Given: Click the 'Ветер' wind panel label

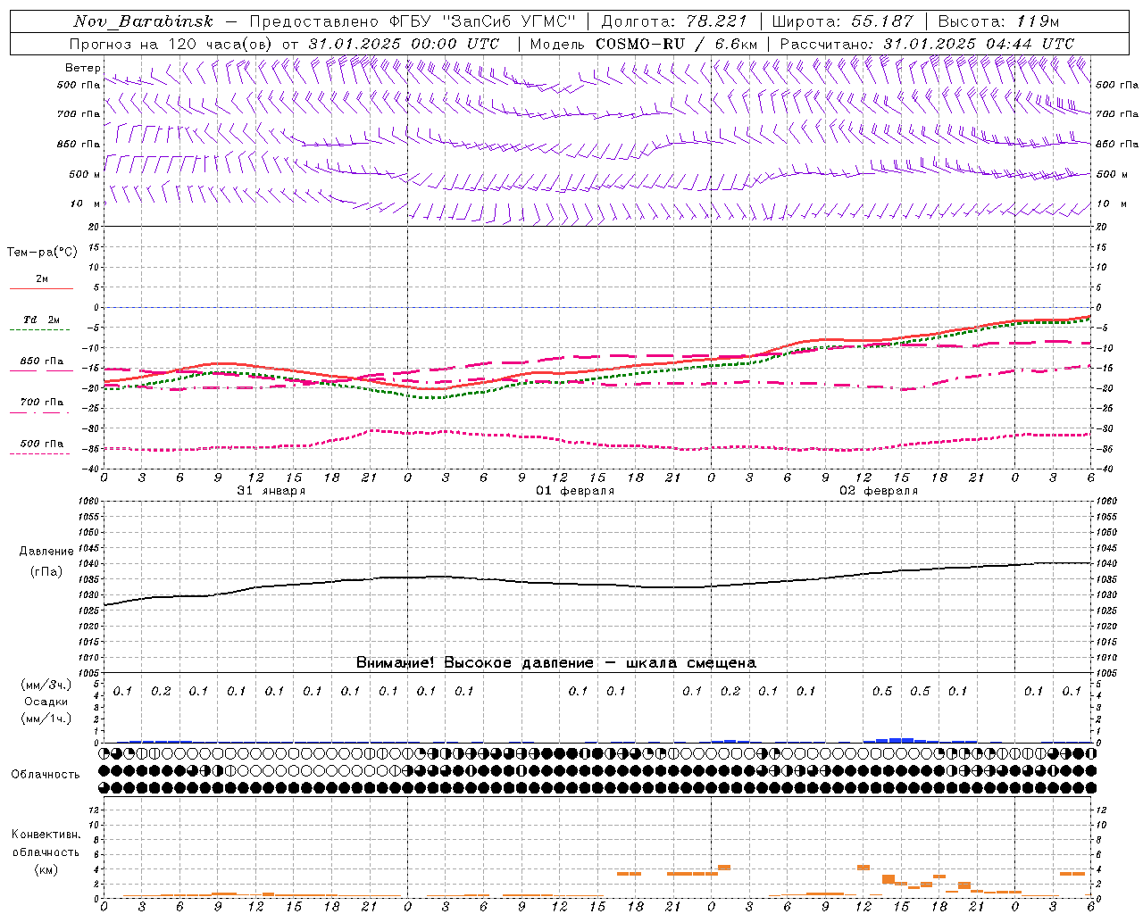Looking at the screenshot, I should (x=82, y=68).
